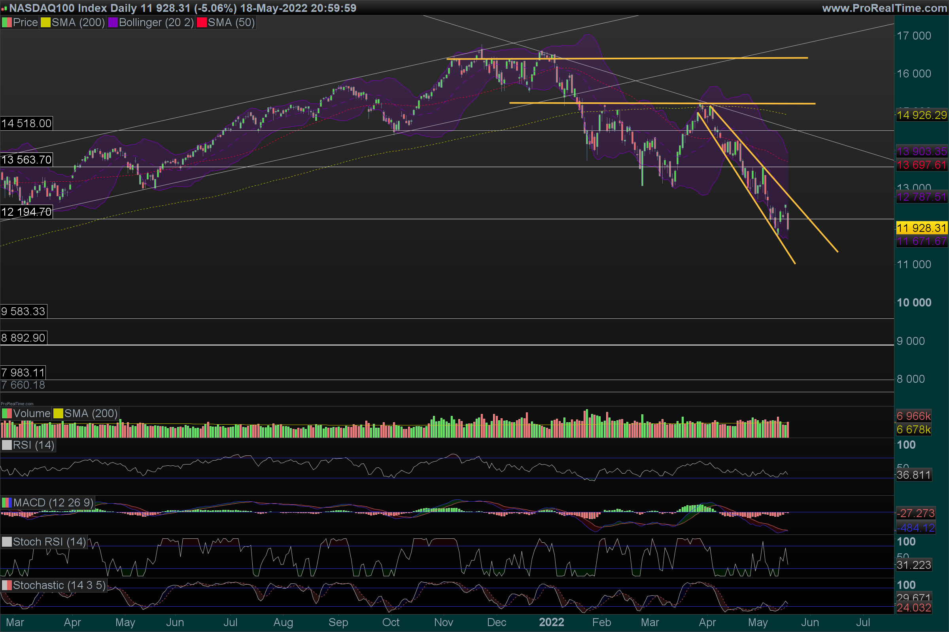Click the 9 583.33 price level label

coord(23,311)
